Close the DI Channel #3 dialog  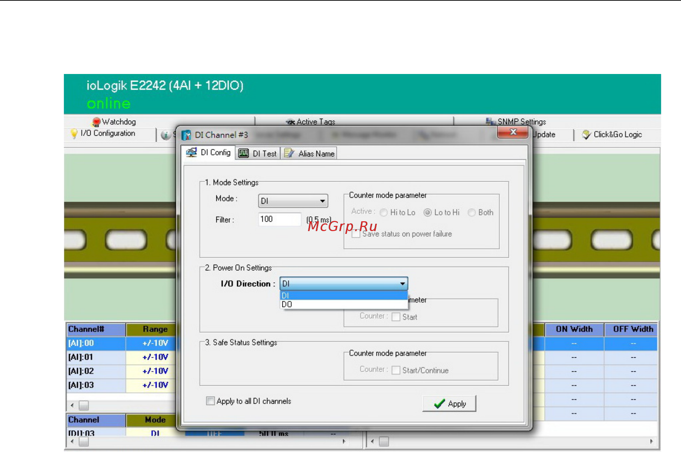[513, 132]
